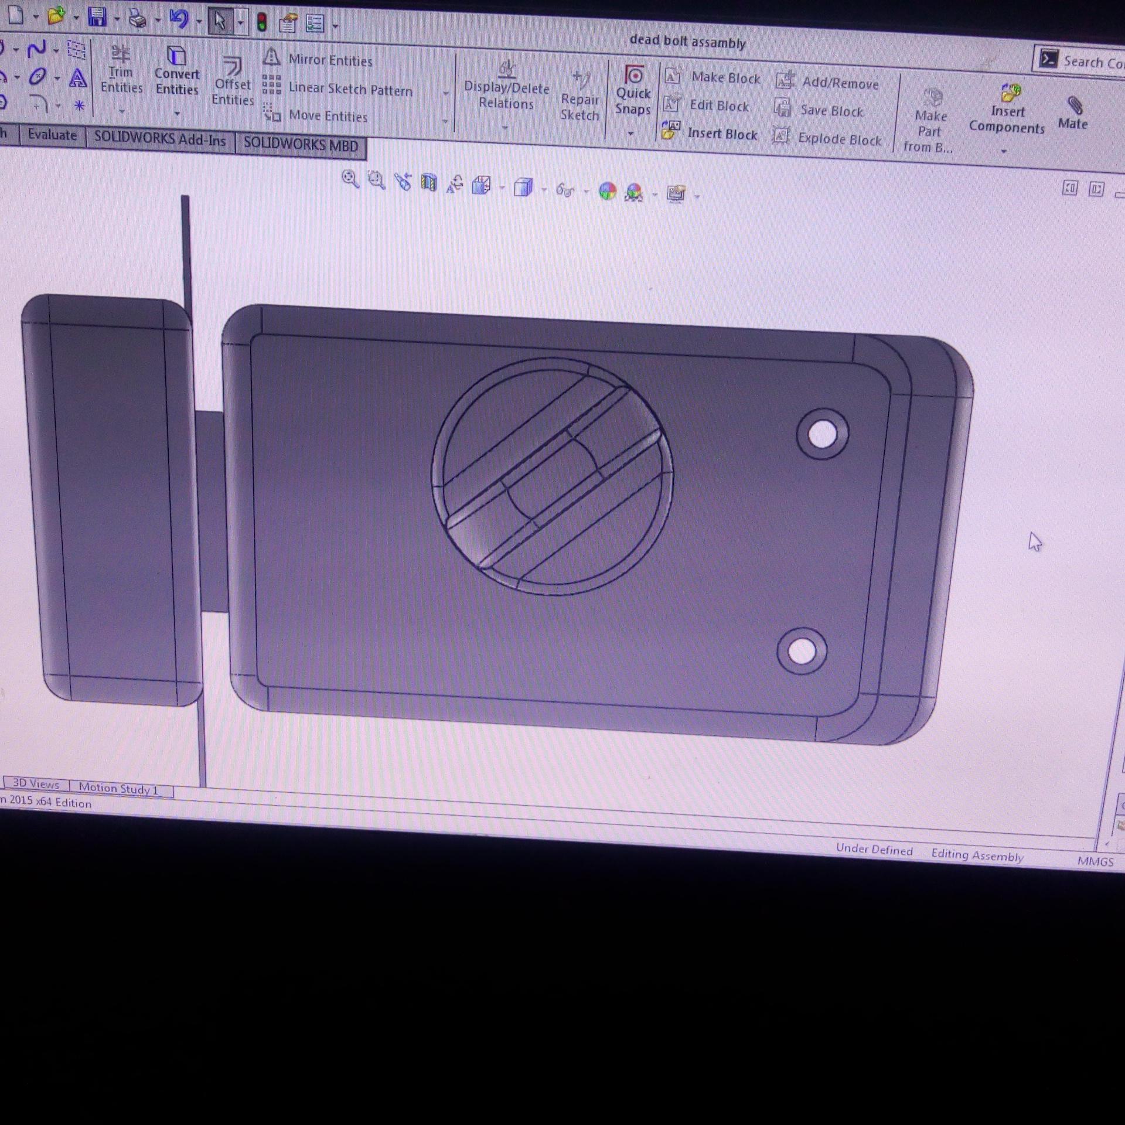Expand the Select tool dropdown arrow

pyautogui.click(x=240, y=23)
